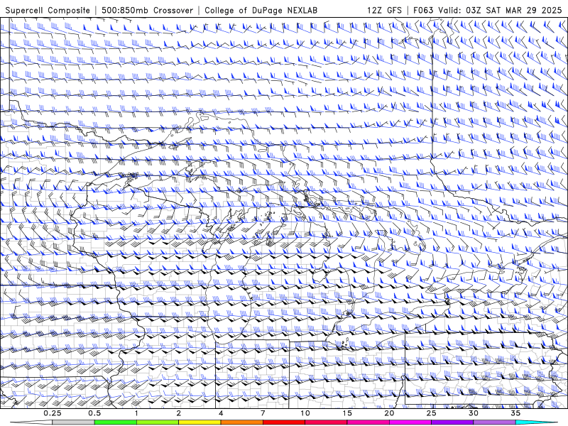
Task: Click 'College of DuPage NEXLAB' header text
Action: (261, 10)
